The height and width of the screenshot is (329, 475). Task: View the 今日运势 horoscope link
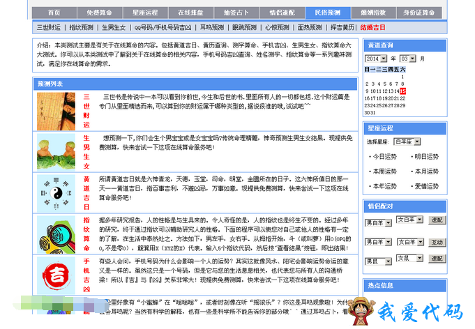pos(385,156)
